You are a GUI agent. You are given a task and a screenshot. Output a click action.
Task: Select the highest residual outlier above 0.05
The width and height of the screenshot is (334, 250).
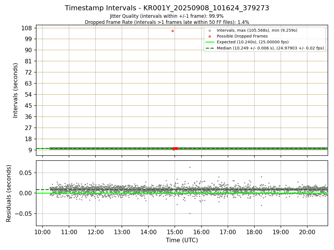[x=190, y=167]
